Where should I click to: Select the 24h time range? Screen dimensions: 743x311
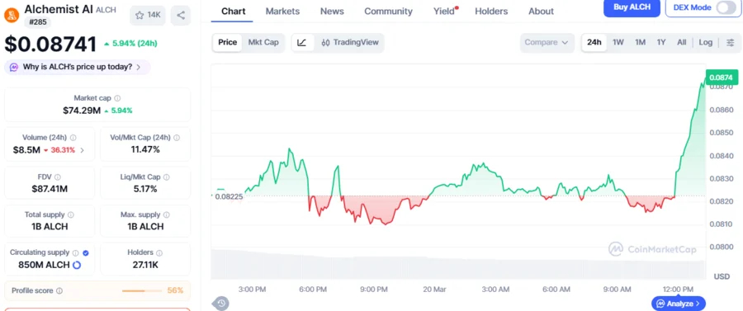(594, 43)
